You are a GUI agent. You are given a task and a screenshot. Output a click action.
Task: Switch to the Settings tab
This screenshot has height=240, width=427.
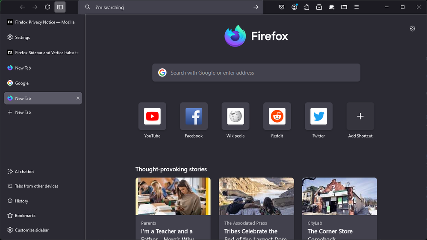click(43, 37)
